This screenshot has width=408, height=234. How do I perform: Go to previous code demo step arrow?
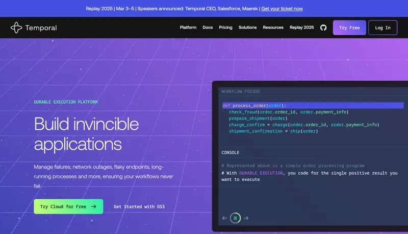pyautogui.click(x=225, y=218)
